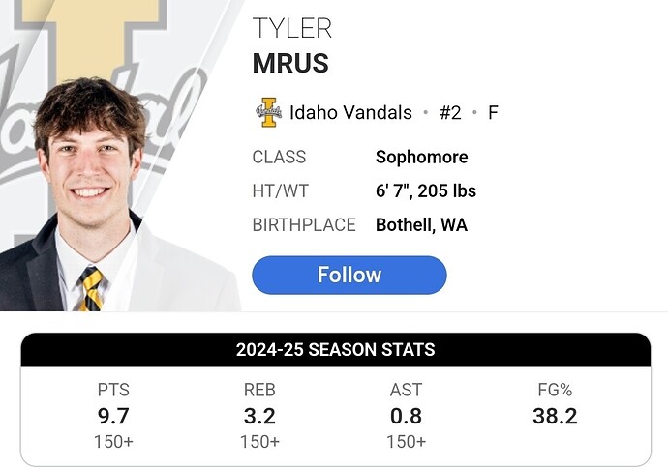This screenshot has height=467, width=668.
Task: Click the jersey number #2 text
Action: (x=450, y=113)
